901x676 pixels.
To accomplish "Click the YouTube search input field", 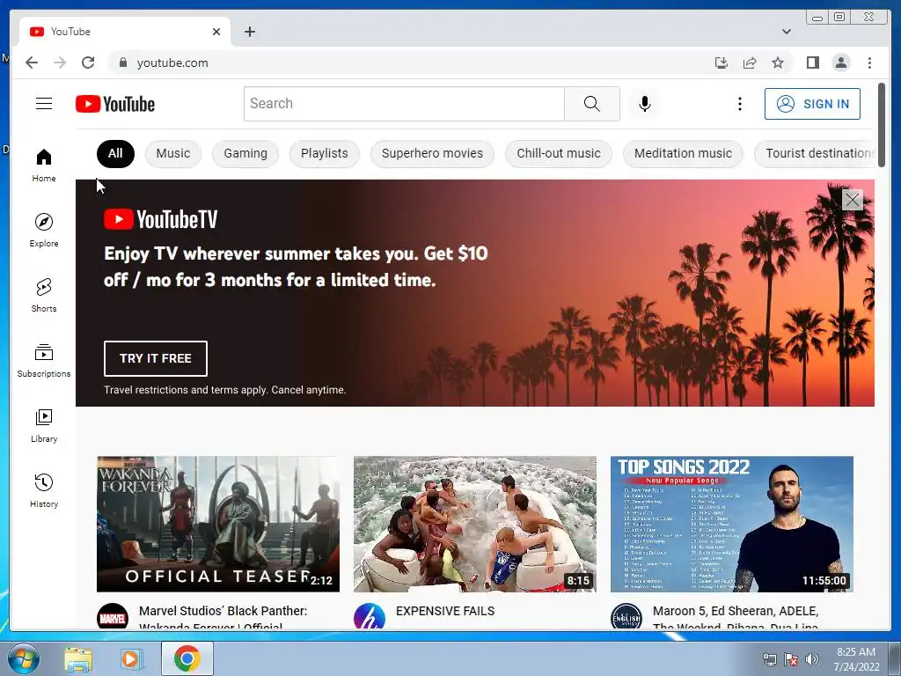I will coord(404,104).
